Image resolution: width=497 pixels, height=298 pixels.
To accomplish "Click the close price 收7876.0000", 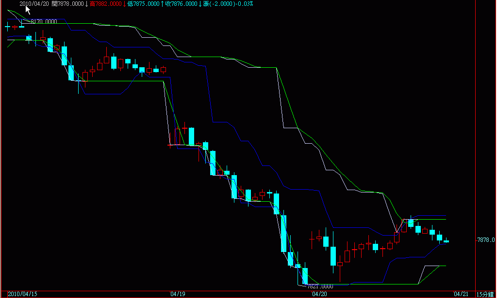I will [181, 4].
